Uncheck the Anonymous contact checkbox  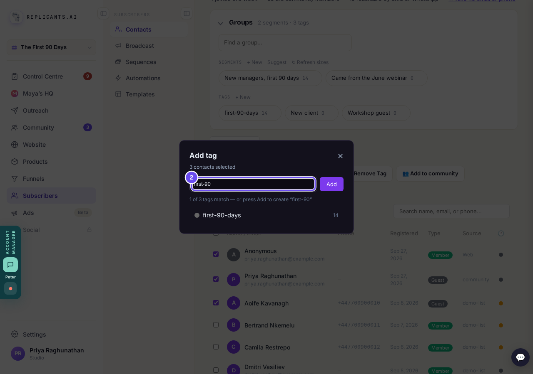[216, 254]
